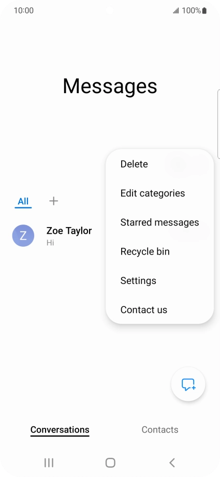Select the Conversations tab

click(x=60, y=430)
